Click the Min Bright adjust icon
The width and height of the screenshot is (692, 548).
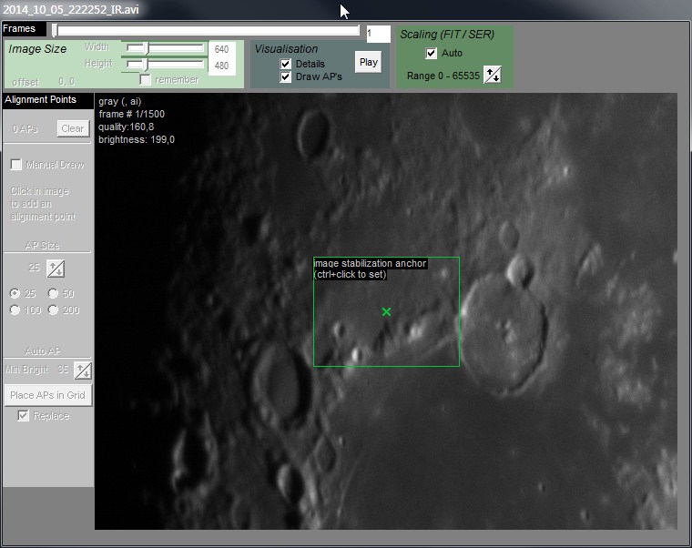click(83, 370)
